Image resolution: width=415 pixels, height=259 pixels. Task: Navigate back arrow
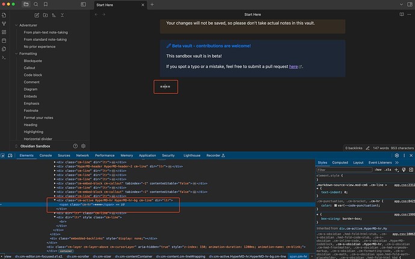pyautogui.click(x=96, y=14)
